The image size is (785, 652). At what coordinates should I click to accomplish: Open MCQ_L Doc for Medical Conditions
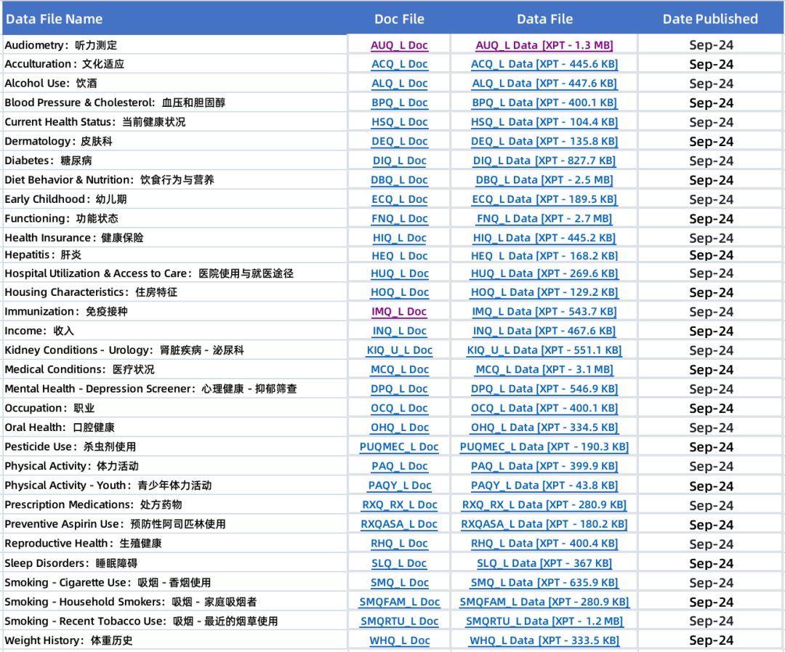pos(400,369)
